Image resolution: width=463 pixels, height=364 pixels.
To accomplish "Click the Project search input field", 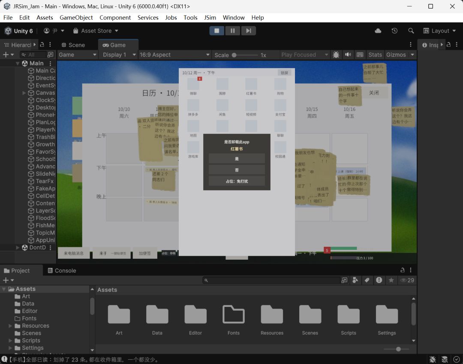I will pos(272,280).
